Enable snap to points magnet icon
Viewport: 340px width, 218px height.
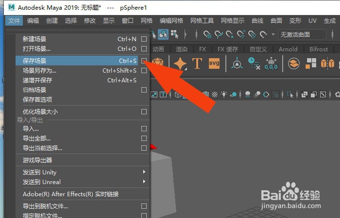coord(229,34)
